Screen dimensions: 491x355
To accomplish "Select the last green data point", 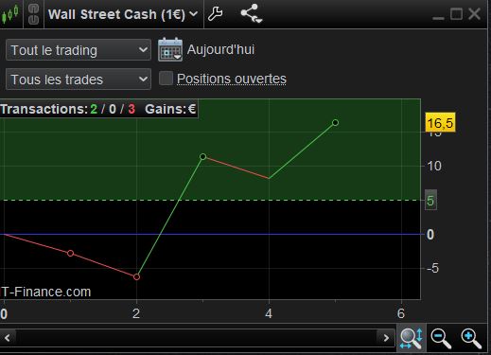I will (335, 122).
